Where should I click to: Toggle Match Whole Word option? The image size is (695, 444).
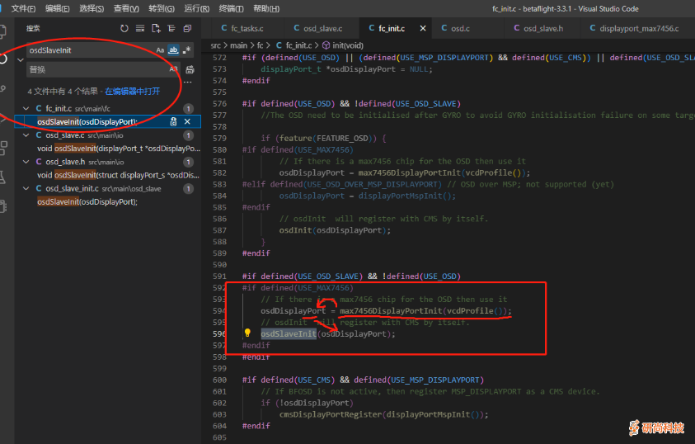click(x=173, y=50)
